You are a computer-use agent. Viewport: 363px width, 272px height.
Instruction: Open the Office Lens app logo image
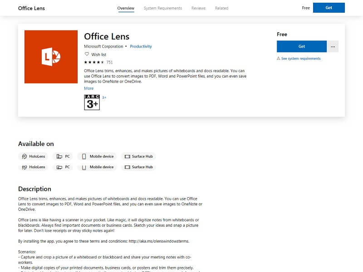click(51, 57)
